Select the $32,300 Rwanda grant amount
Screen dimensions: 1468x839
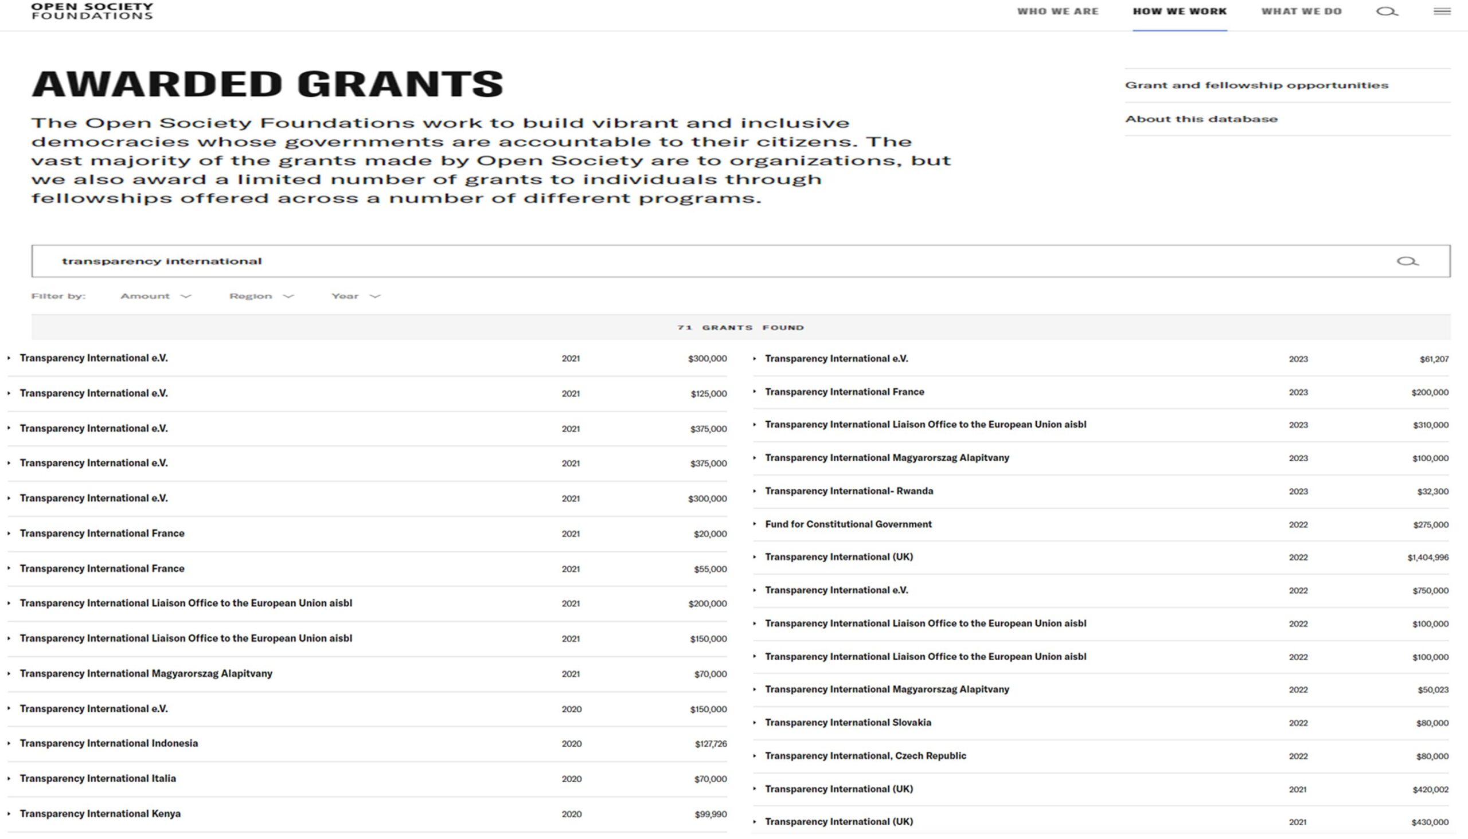1433,492
